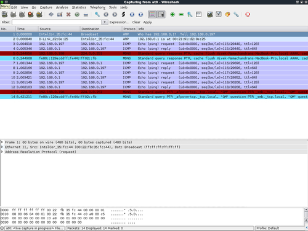The width and height of the screenshot is (308, 231).
Task: Open the Help menu
Action: (x=124, y=7)
